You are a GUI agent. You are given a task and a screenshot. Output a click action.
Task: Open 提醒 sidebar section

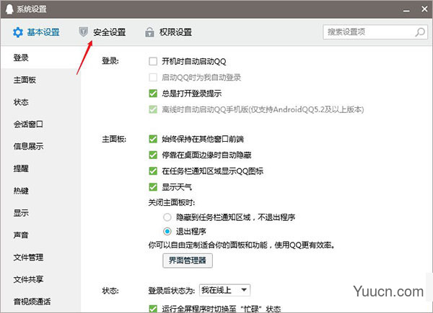[x=40, y=168]
